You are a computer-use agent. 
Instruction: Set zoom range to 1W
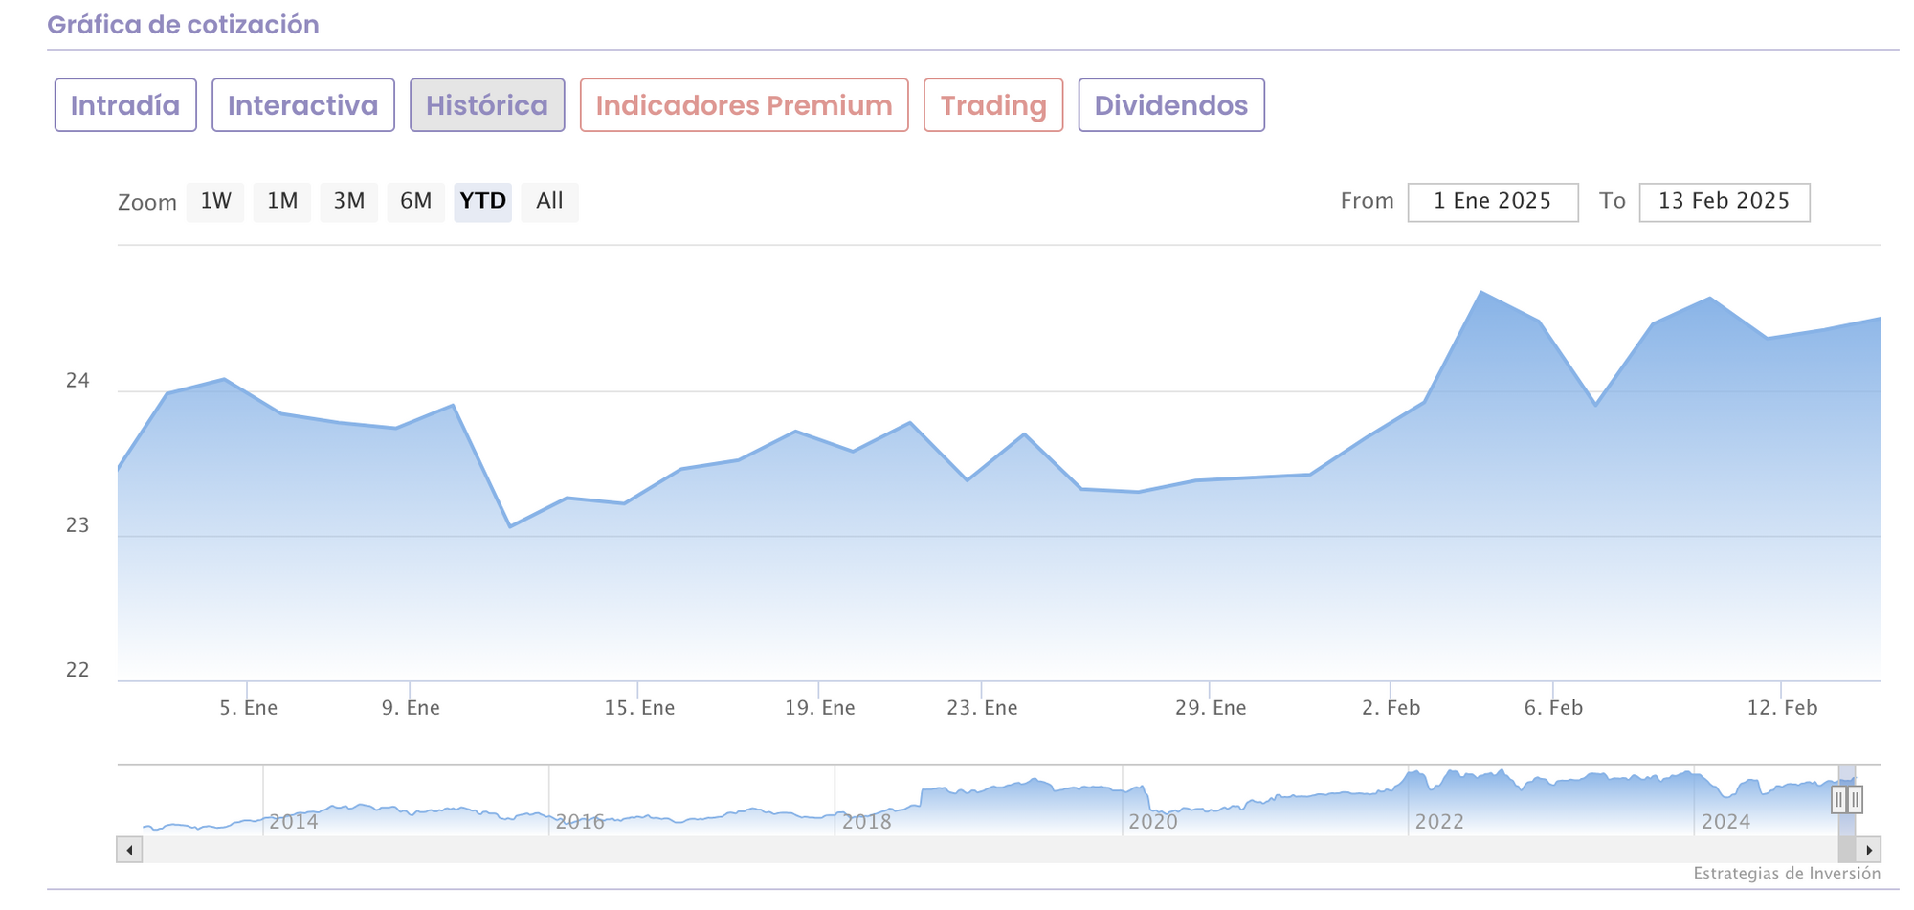click(215, 202)
